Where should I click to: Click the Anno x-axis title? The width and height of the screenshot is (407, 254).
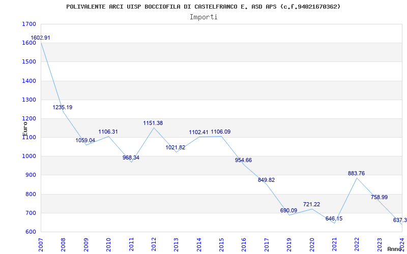(x=395, y=249)
